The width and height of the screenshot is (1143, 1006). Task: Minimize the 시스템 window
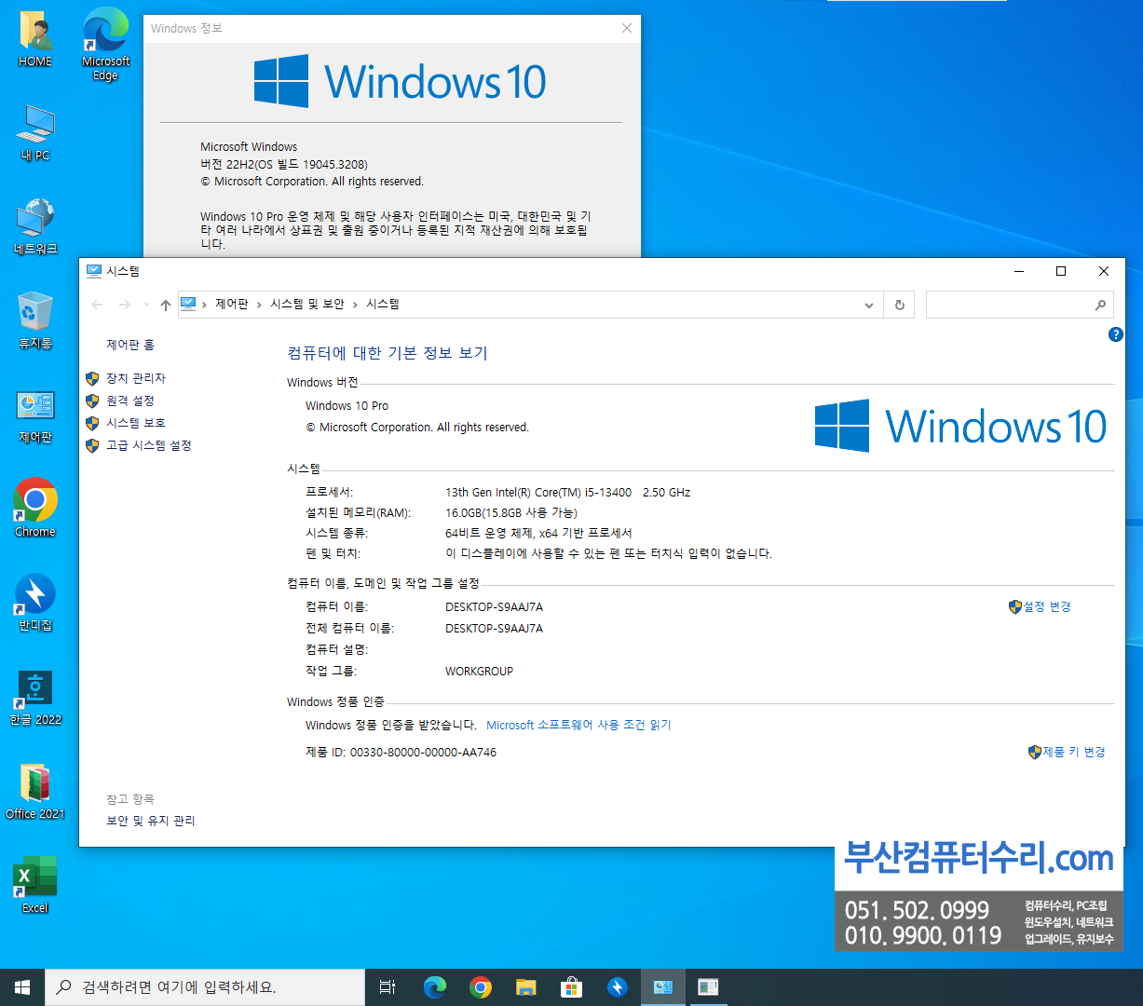click(x=1018, y=271)
